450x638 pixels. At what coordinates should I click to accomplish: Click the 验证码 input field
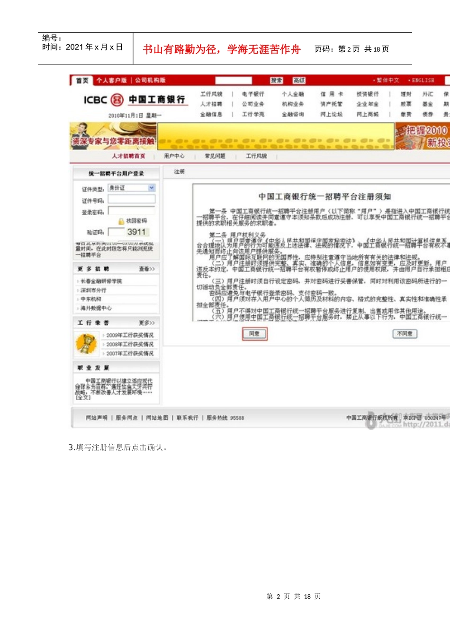[x=116, y=232]
